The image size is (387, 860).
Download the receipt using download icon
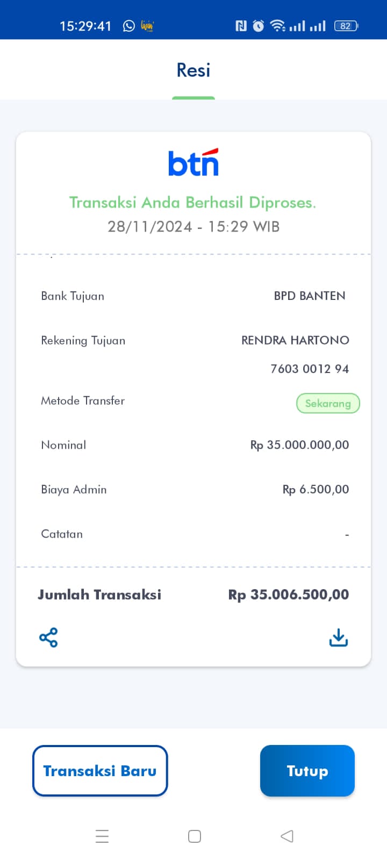click(x=338, y=637)
